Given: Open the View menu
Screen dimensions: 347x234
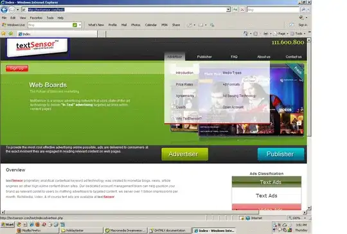Looking at the screenshot, I should 22,18.
